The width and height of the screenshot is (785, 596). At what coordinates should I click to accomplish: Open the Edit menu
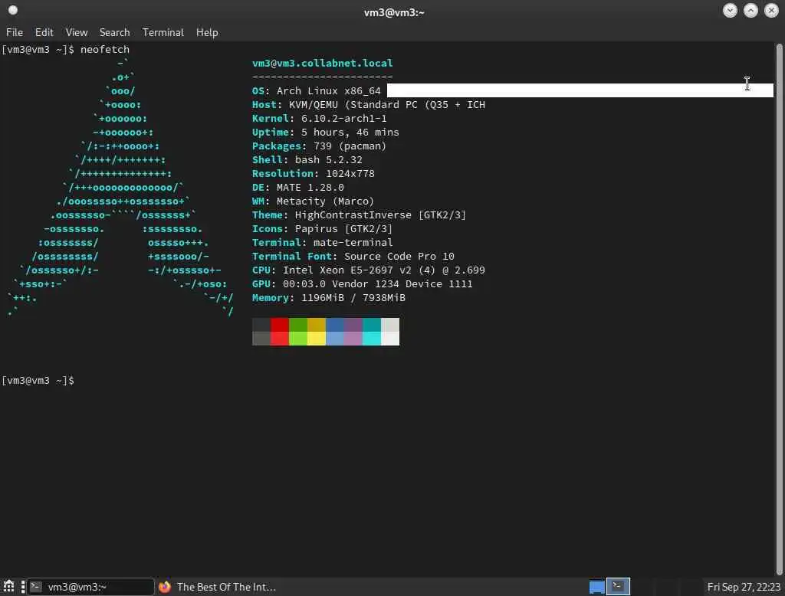click(44, 32)
